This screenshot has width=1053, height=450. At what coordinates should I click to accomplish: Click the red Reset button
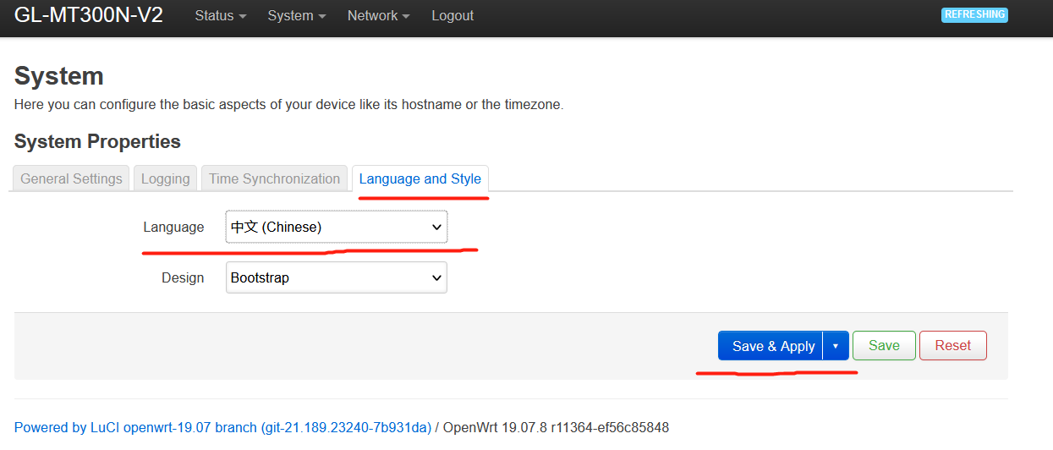coord(952,345)
